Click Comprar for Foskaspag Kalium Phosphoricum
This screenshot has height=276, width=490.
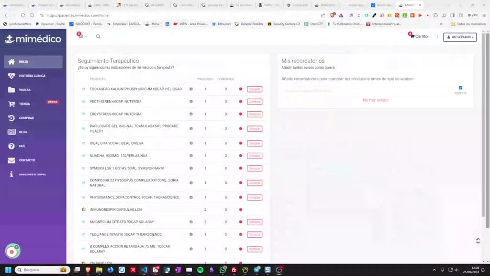point(255,89)
